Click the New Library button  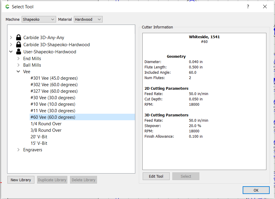pyautogui.click(x=21, y=180)
